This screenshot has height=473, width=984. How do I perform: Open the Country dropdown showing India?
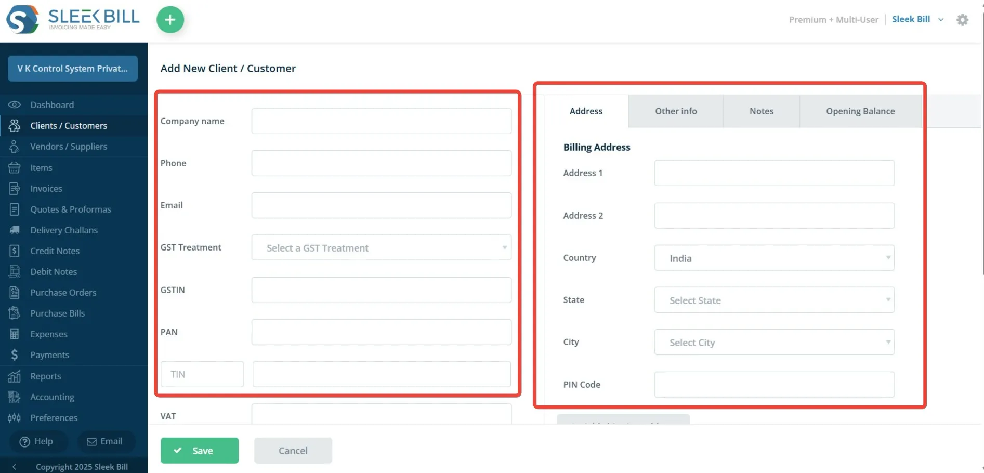click(774, 258)
